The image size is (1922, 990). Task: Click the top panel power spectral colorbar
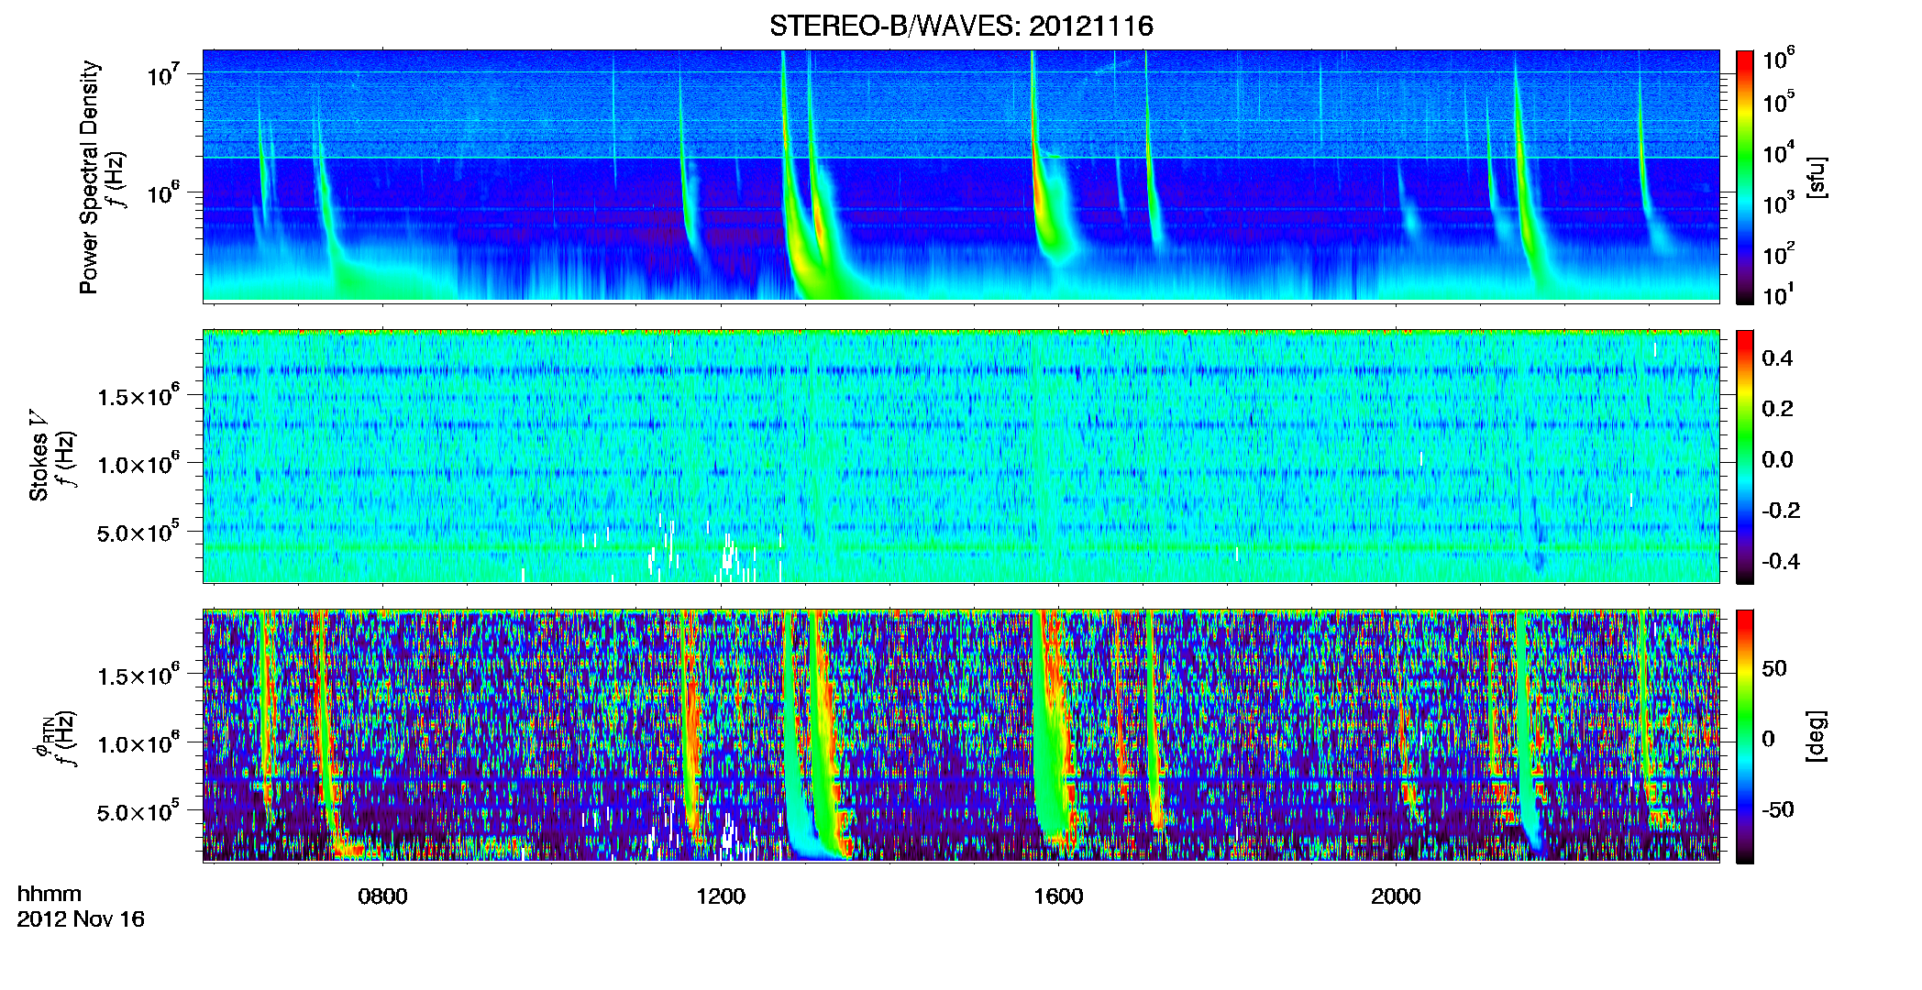pyautogui.click(x=1745, y=177)
